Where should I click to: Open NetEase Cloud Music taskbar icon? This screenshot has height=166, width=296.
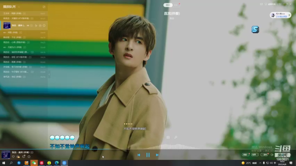(x=41, y=163)
